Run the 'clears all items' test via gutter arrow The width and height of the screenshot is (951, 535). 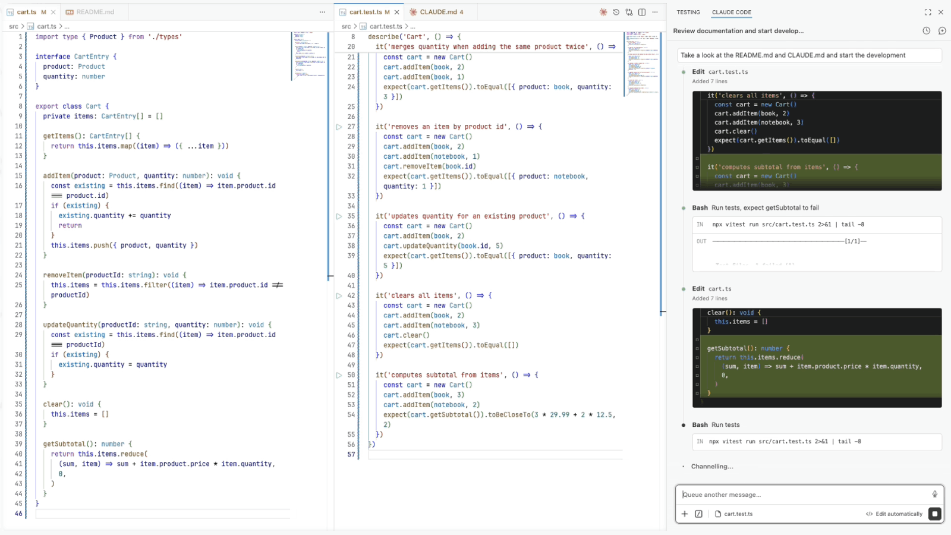click(x=339, y=295)
